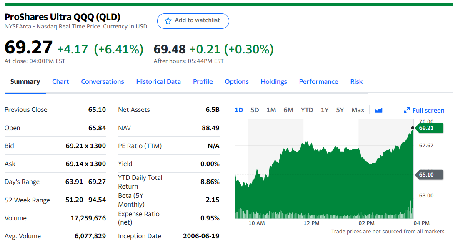Click the 12 PM label on the chart axis
Screen dimensions: 453x245
[311, 223]
